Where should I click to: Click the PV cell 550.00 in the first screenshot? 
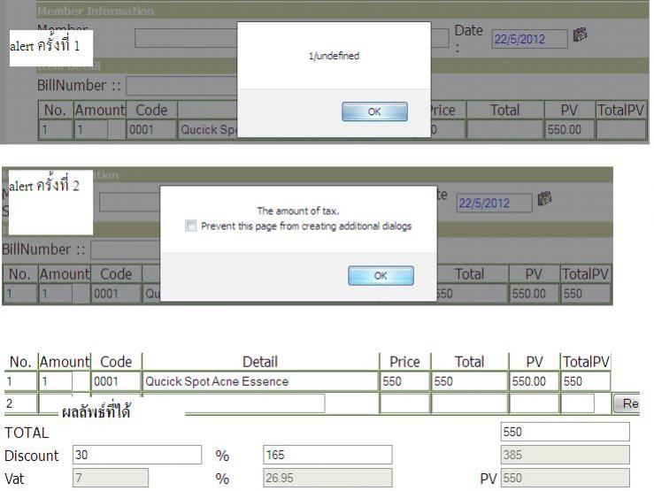pos(569,130)
